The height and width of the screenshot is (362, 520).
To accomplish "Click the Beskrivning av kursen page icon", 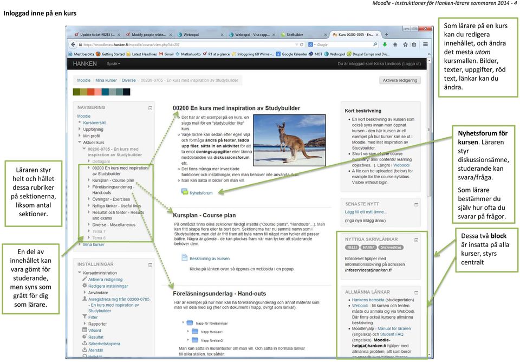I will [x=184, y=258].
